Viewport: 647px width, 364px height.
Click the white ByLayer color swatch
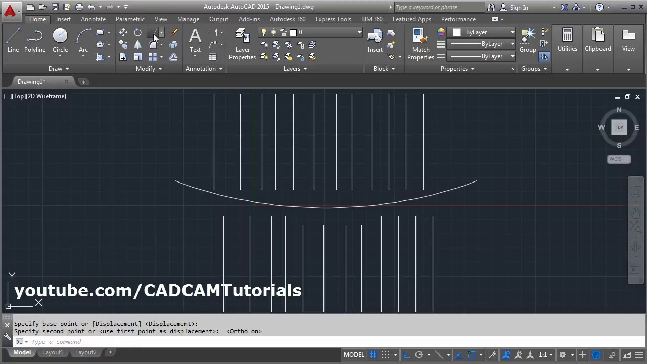[457, 32]
